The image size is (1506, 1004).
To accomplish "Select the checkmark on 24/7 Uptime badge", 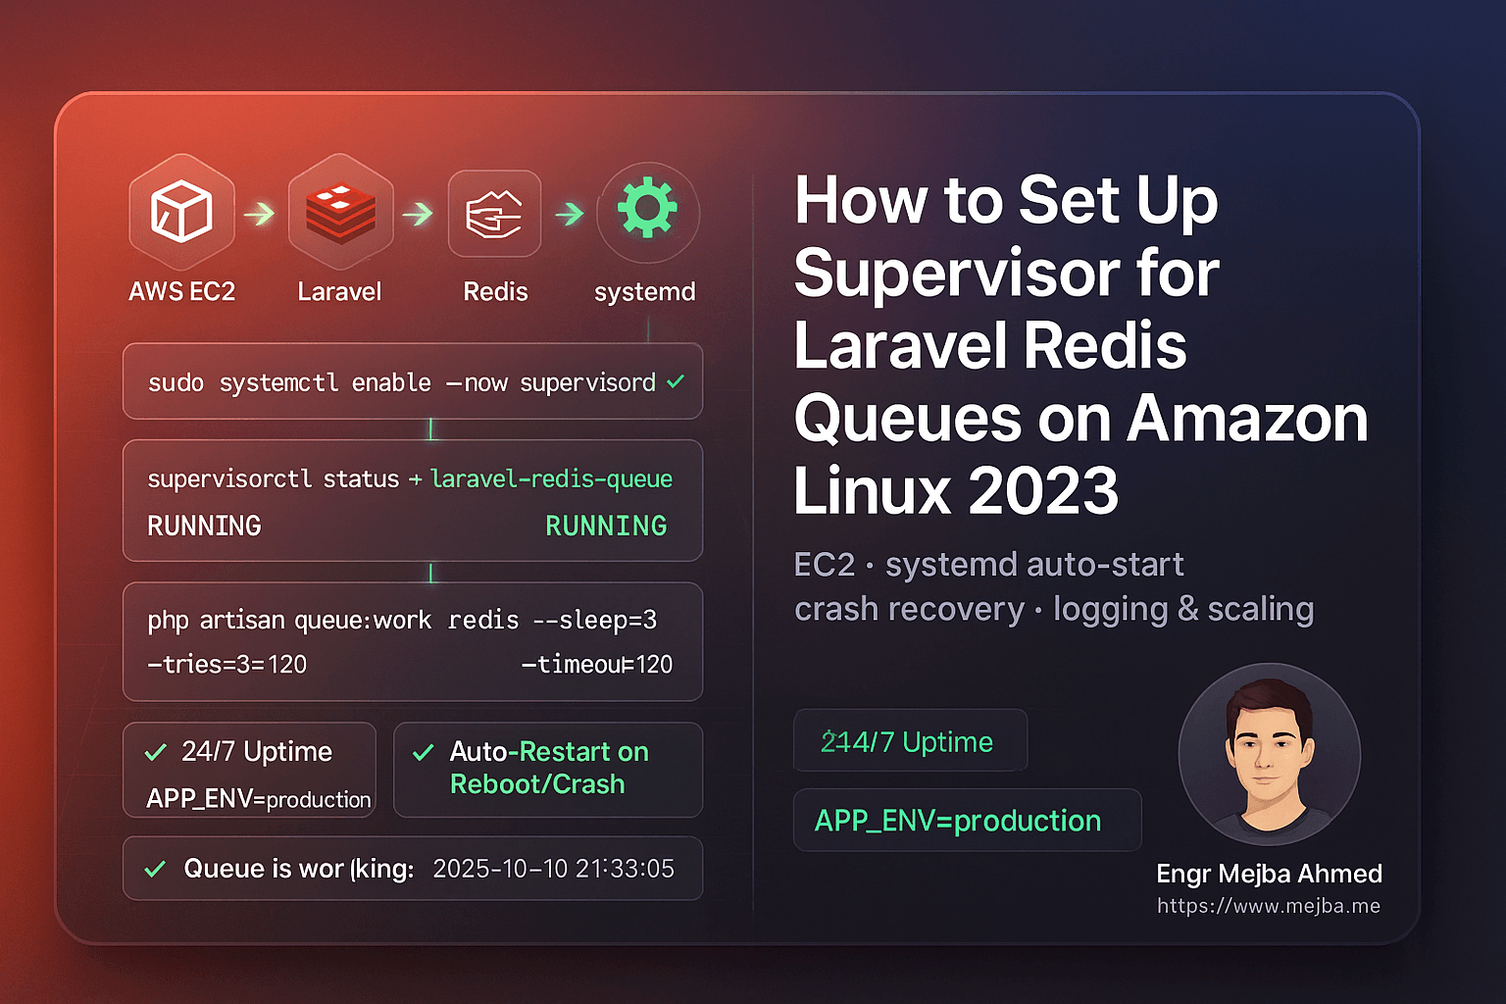I will 155,751.
